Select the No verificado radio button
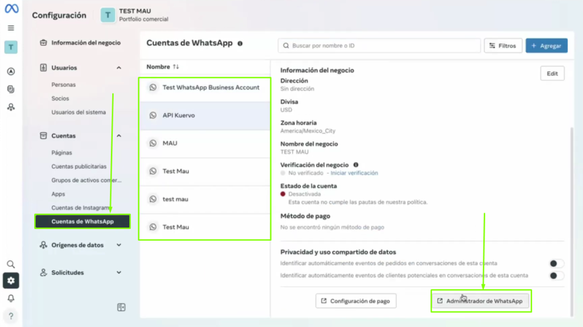Screen dimensions: 583x327 tap(282, 173)
